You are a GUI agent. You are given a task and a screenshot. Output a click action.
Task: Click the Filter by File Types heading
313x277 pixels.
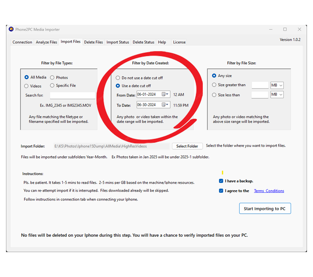coord(57,63)
